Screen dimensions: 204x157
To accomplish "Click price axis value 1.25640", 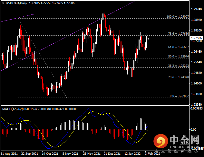I will pyautogui.click(x=196, y=62).
